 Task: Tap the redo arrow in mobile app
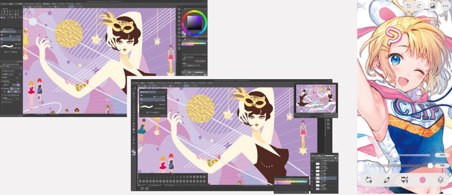click(420, 5)
